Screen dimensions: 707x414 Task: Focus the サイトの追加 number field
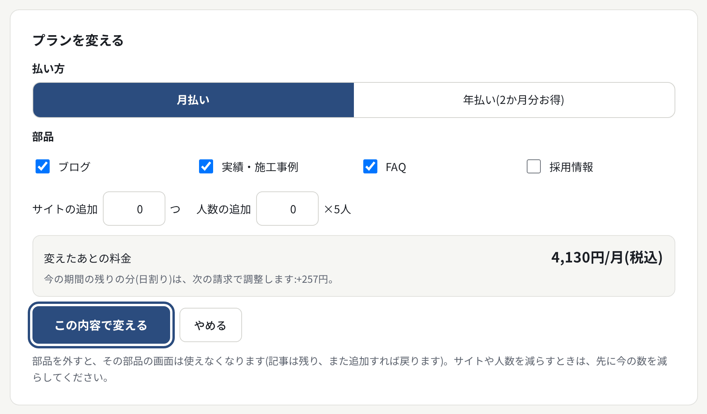tap(134, 209)
